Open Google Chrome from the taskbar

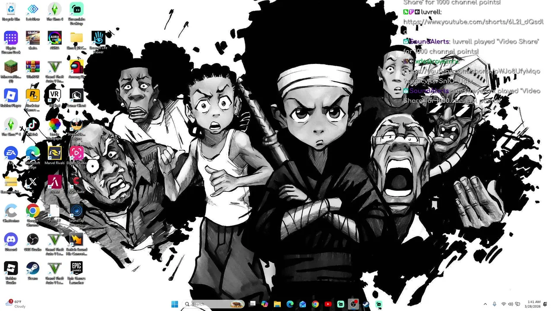(315, 304)
